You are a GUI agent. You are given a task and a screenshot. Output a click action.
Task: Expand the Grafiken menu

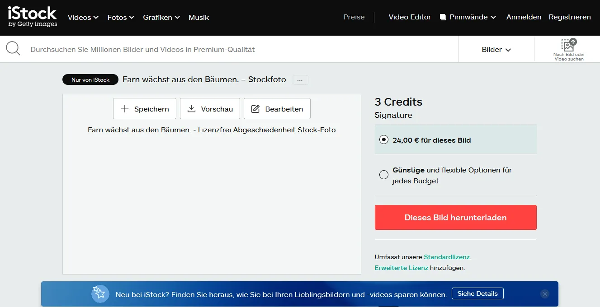tap(161, 17)
